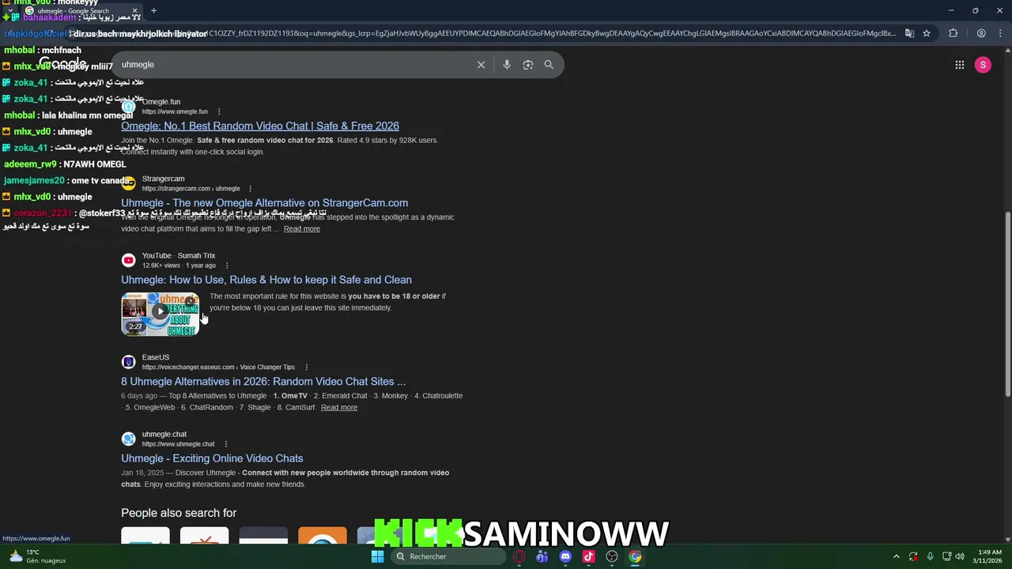Open Uhmegle new Omegle Alternative on StrangerCam link
The width and height of the screenshot is (1012, 569).
[x=264, y=203]
